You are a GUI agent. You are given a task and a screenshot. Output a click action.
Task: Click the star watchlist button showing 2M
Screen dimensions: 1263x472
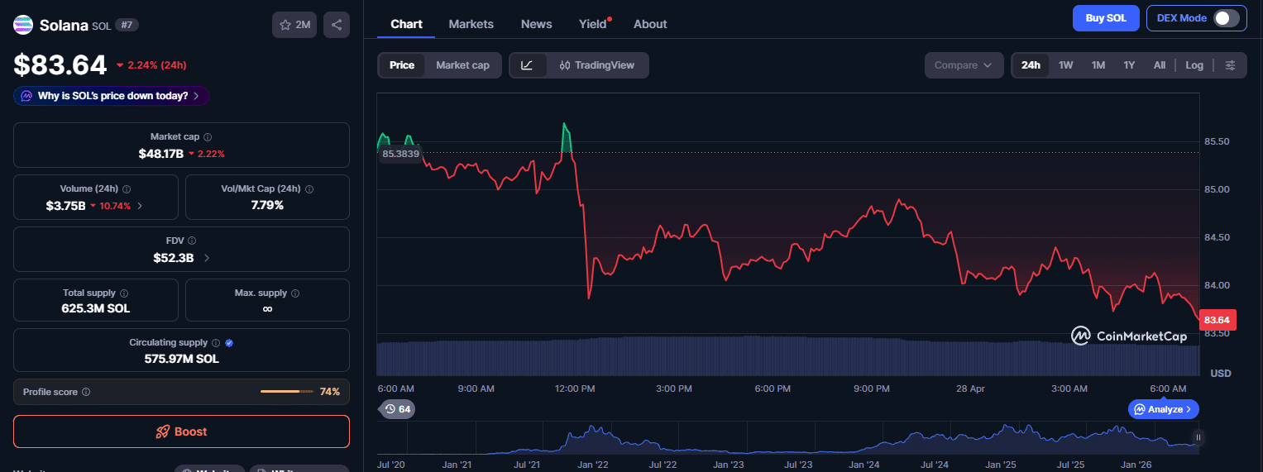click(x=294, y=25)
